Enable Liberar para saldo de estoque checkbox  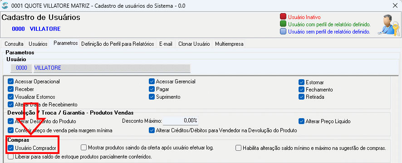[10, 156]
